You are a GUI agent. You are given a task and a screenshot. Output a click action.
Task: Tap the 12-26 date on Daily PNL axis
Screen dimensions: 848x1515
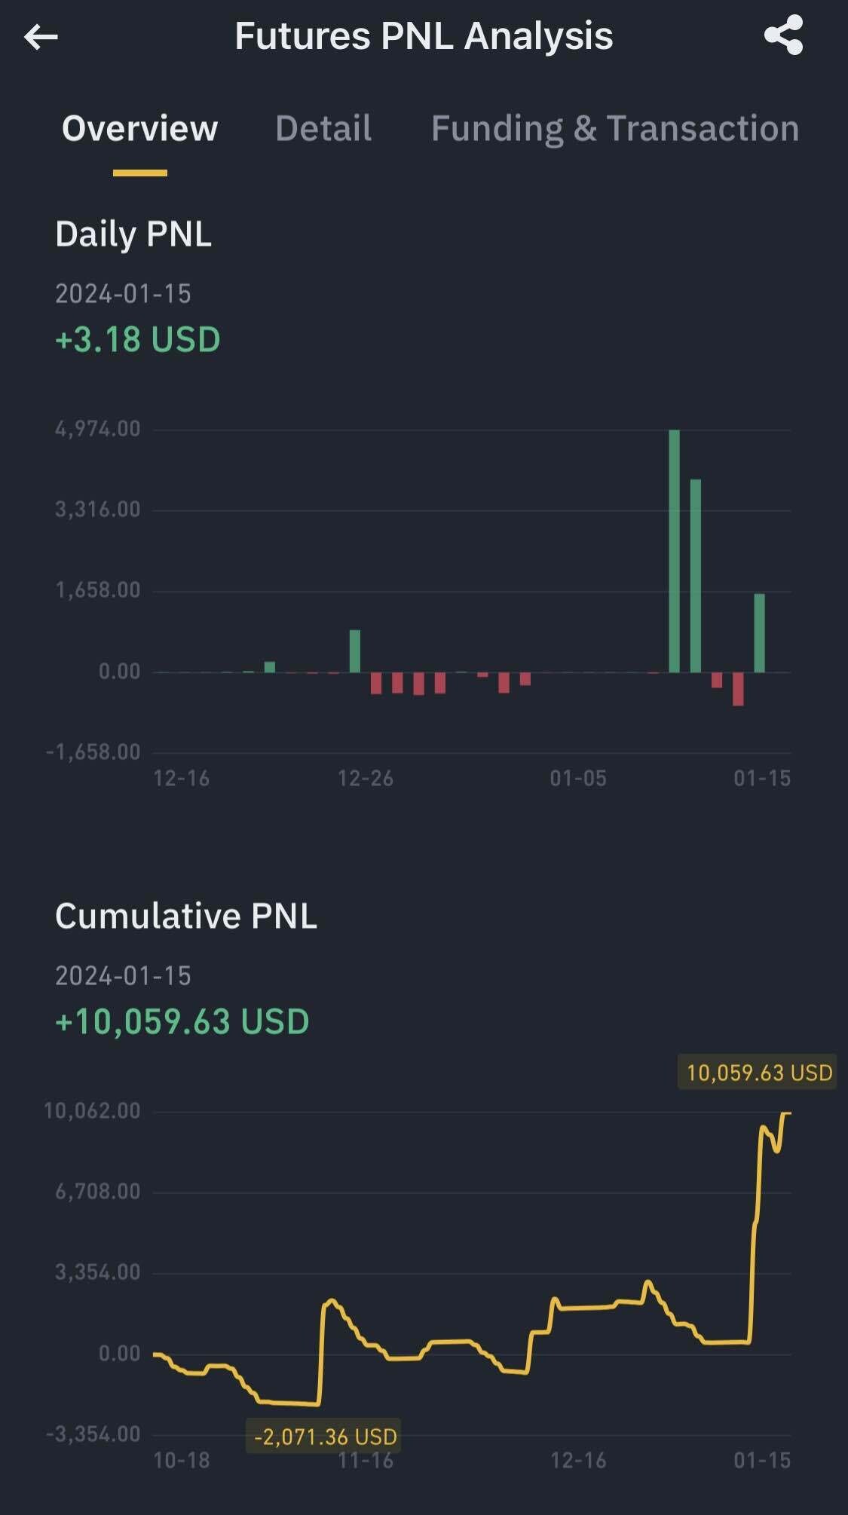[366, 779]
